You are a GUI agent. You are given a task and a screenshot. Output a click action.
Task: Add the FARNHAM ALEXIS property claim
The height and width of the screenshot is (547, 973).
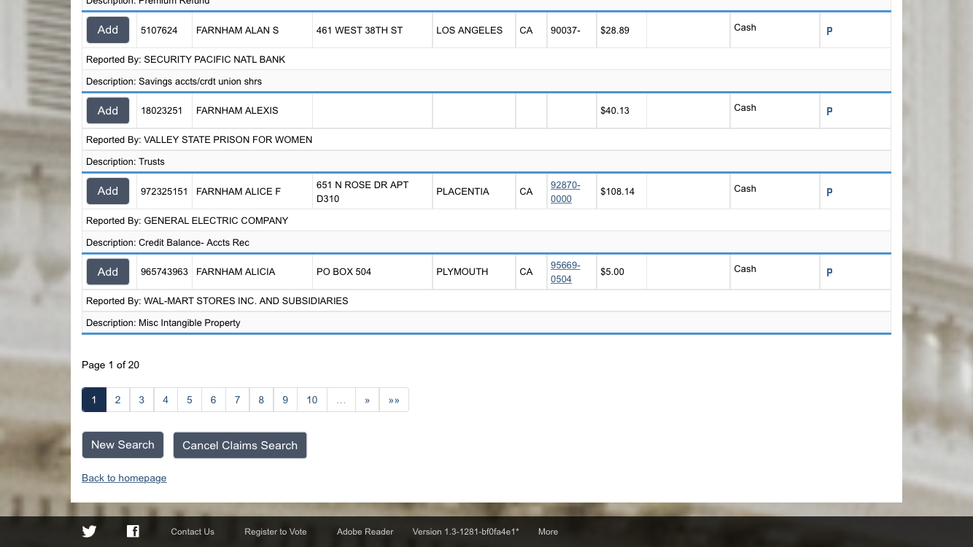(108, 110)
